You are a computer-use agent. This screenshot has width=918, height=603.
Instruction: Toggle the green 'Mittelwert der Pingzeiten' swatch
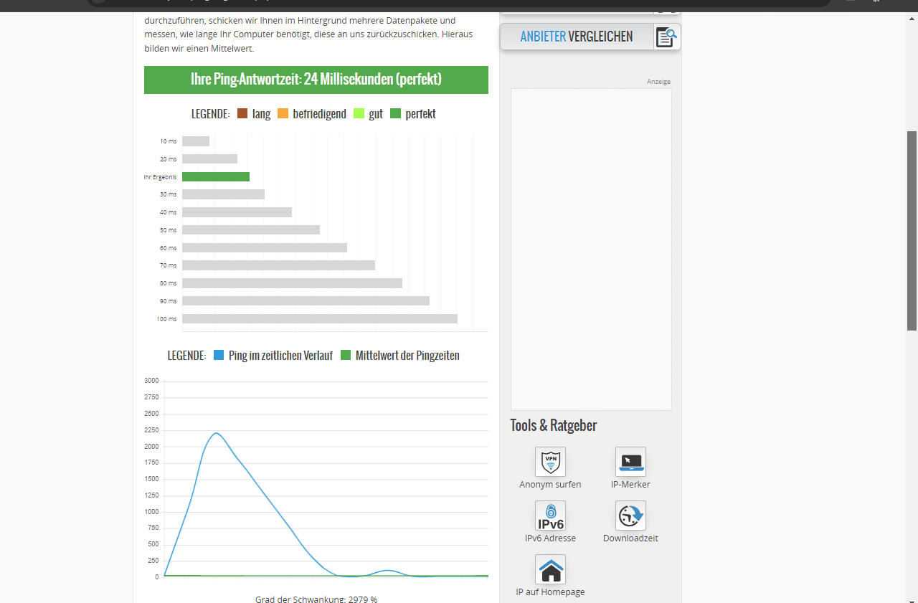click(x=346, y=355)
